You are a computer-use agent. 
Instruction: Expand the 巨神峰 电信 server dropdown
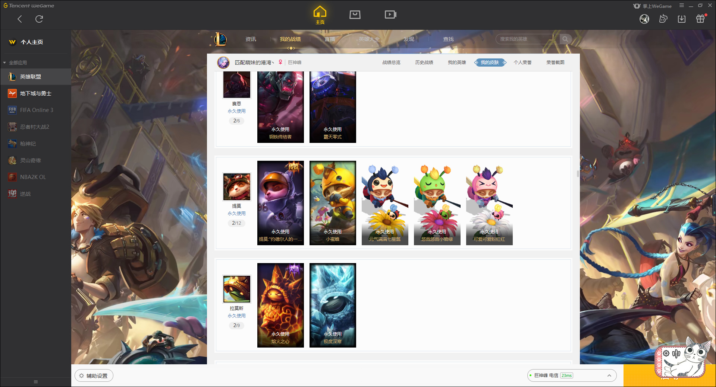point(572,375)
